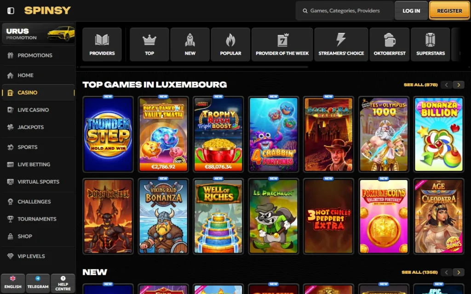This screenshot has width=471, height=294.
Task: Open the Book of Ra game
Action: [328, 135]
